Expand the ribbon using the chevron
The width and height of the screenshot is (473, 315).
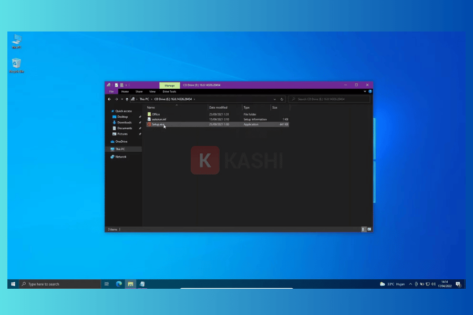[x=365, y=91]
